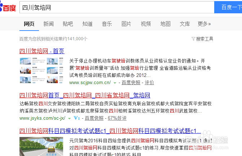Open the 四川驾培网首页_四川驾培网_四川省驾培网 result
Screen dimensions: 242x156
pos(85,95)
